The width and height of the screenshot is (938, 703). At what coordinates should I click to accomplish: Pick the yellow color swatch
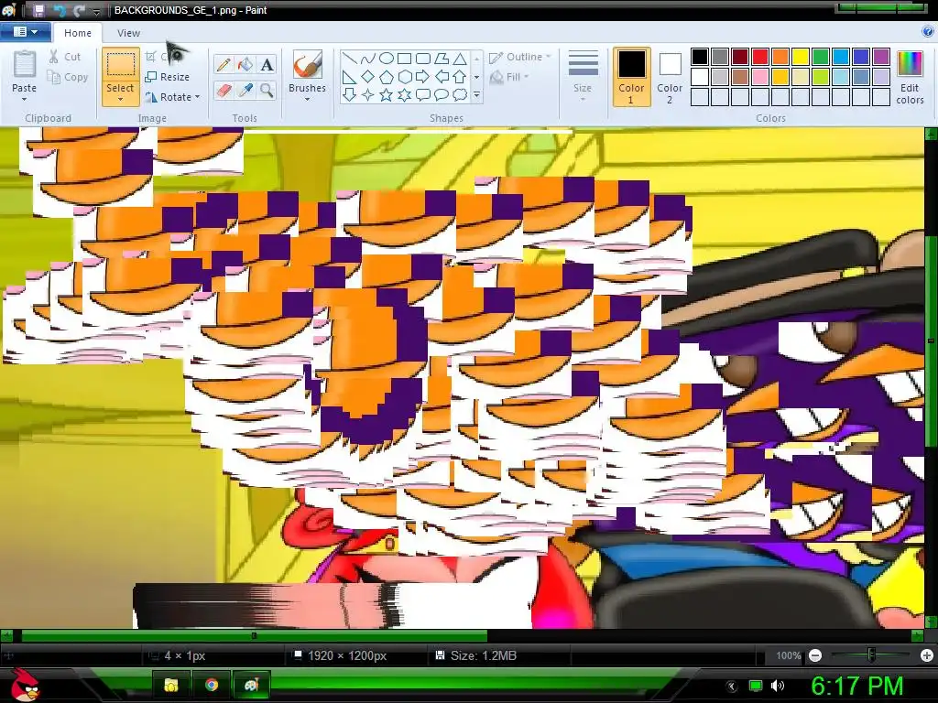pyautogui.click(x=801, y=57)
